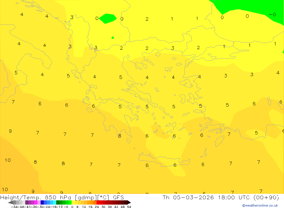Click the '[gdmp][°C]' units text
This screenshot has width=284, height=208.
click(x=92, y=197)
